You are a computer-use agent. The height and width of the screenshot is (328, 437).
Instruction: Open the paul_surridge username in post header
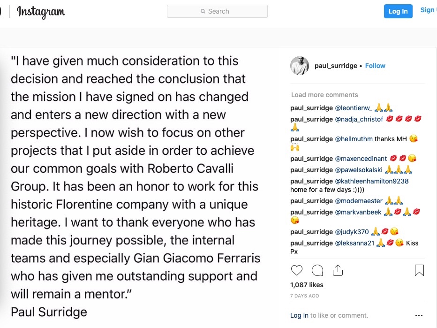(x=336, y=66)
